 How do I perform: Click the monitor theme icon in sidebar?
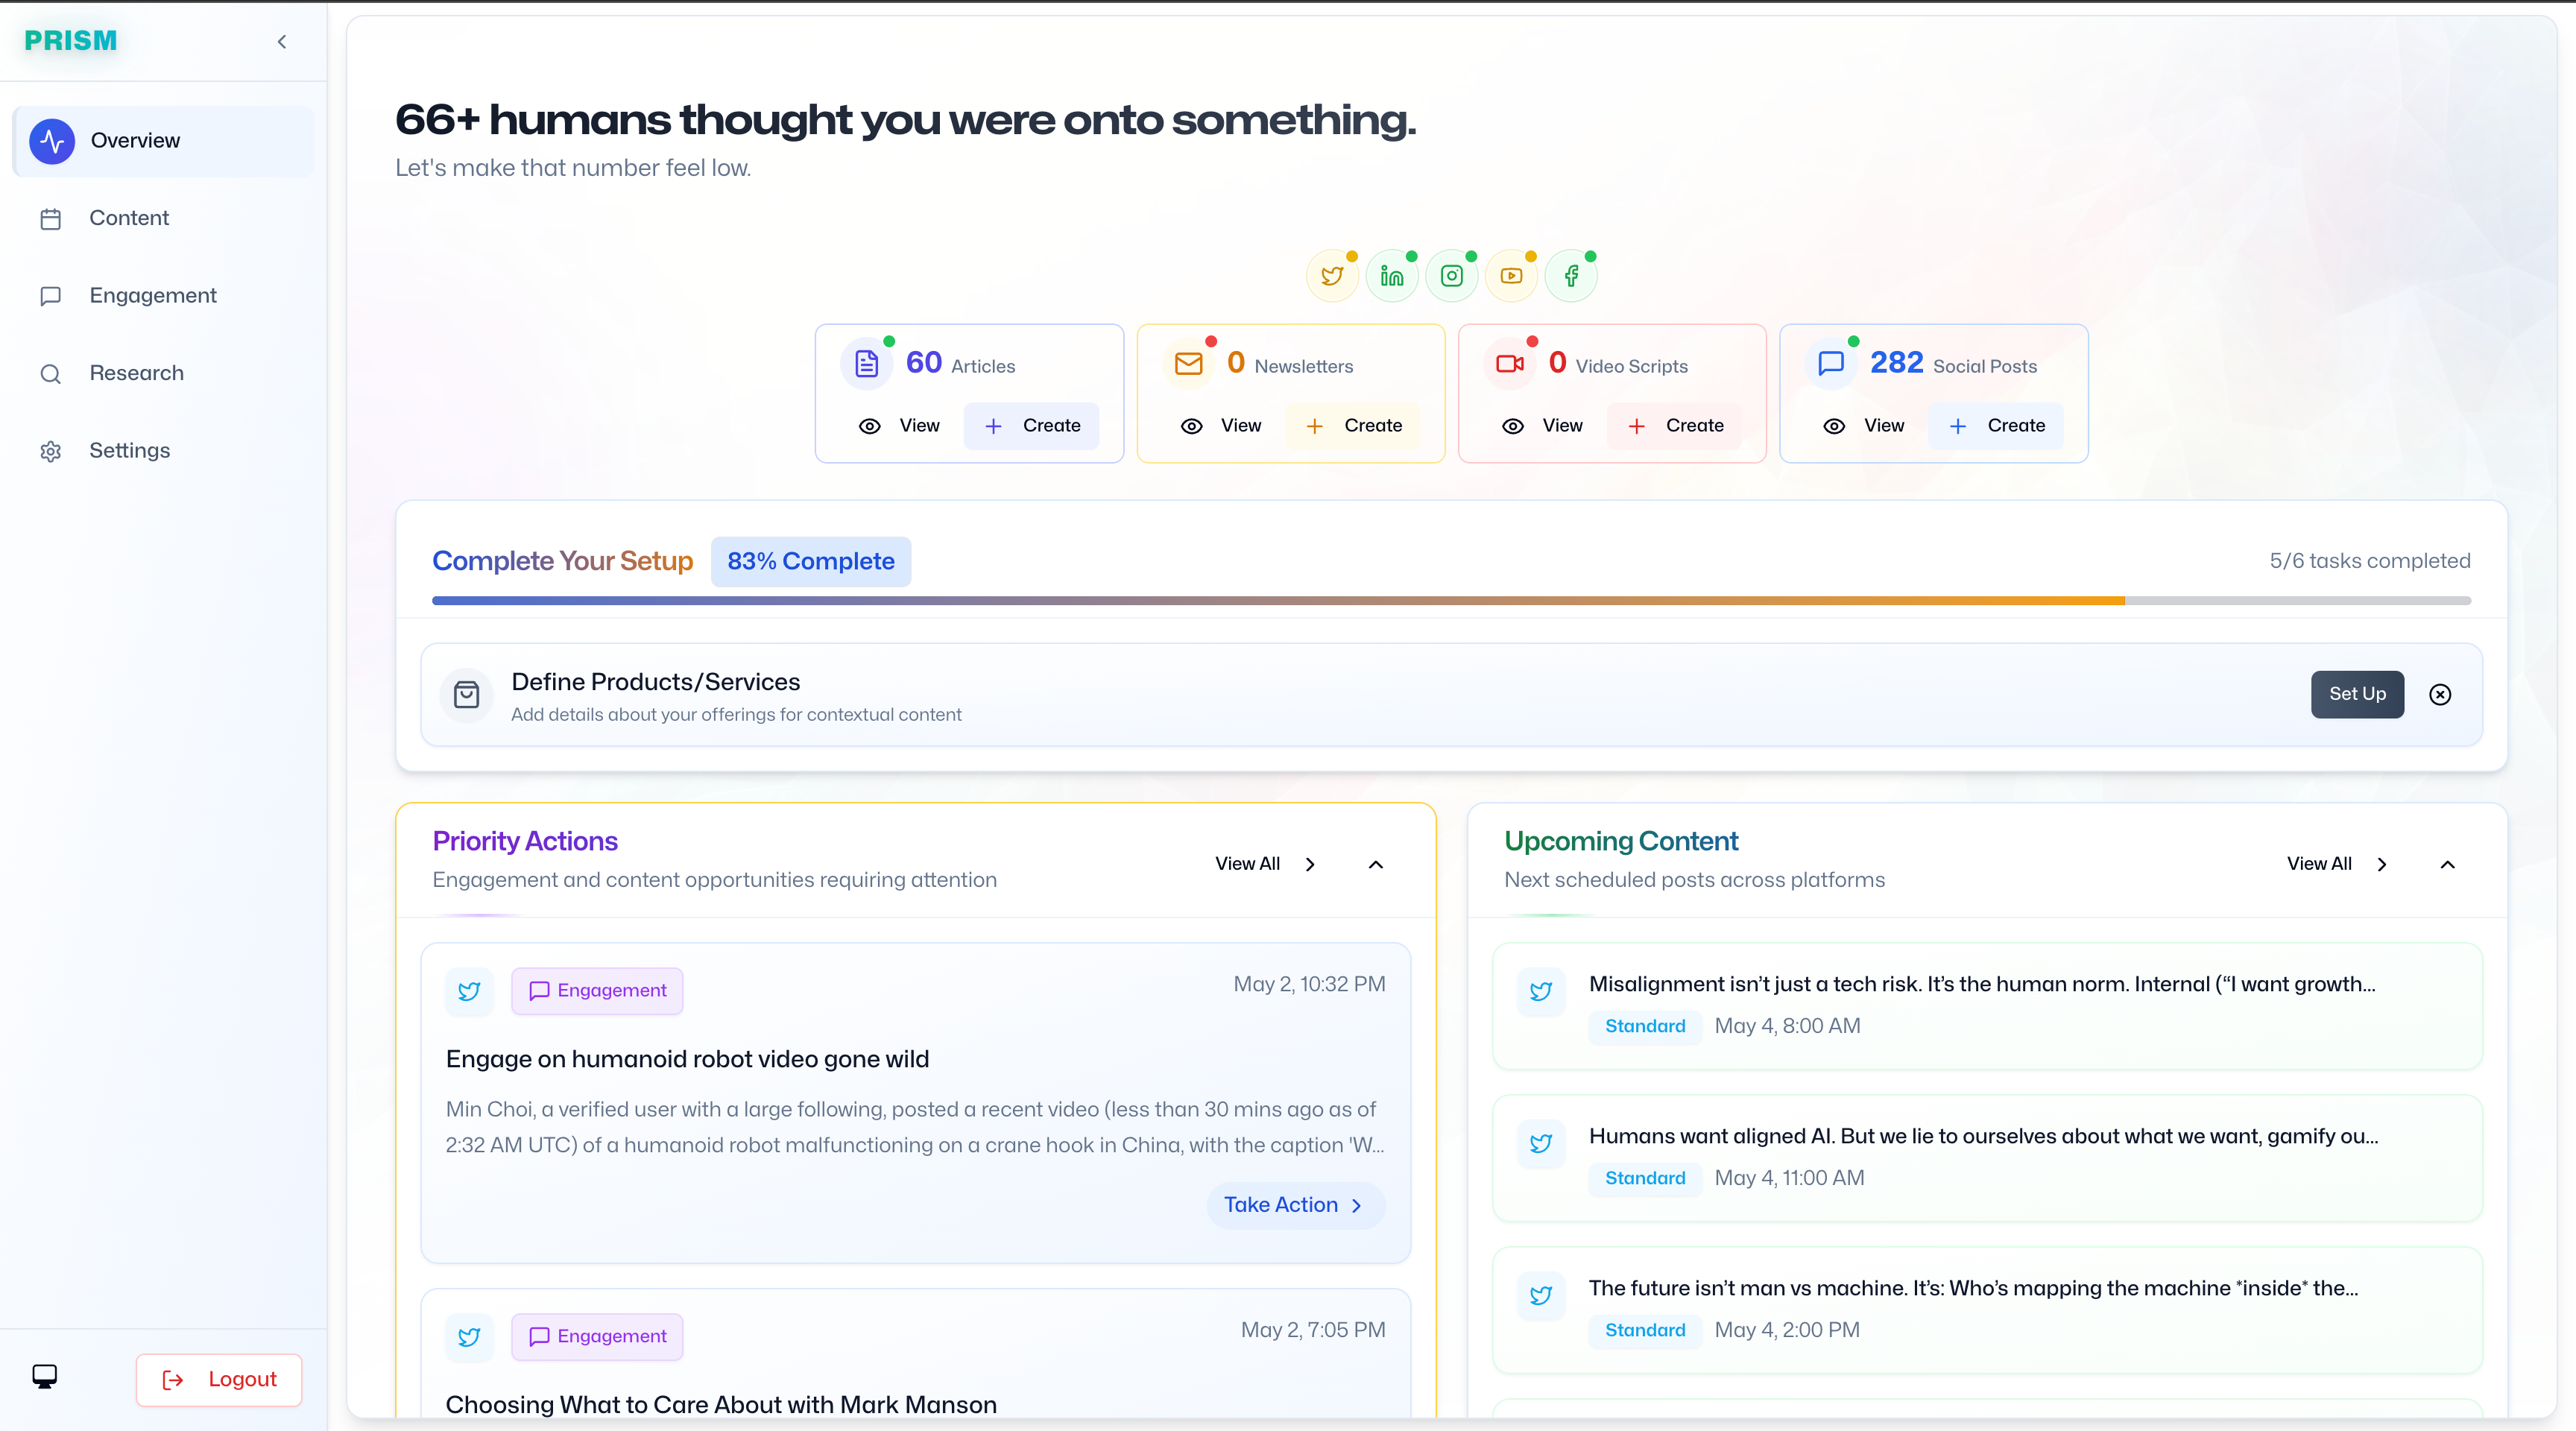pos(44,1377)
